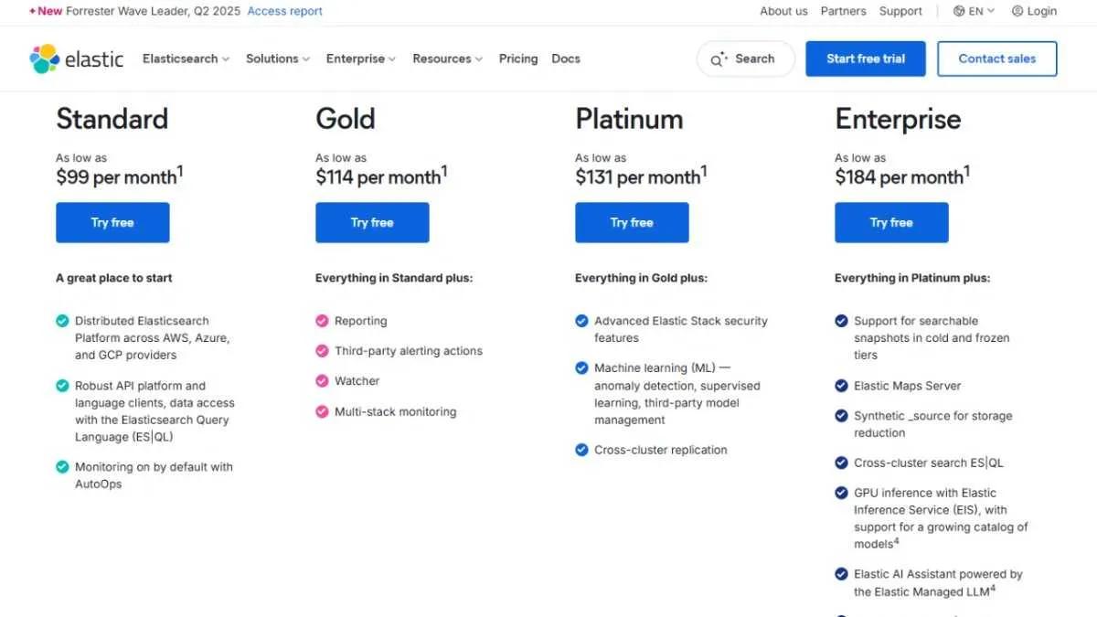Click Login in top bar
The width and height of the screenshot is (1097, 617).
[x=1034, y=11]
